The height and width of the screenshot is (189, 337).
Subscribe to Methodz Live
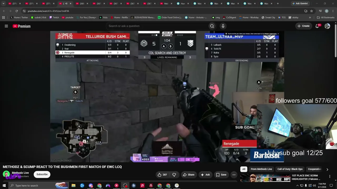[x=42, y=174]
